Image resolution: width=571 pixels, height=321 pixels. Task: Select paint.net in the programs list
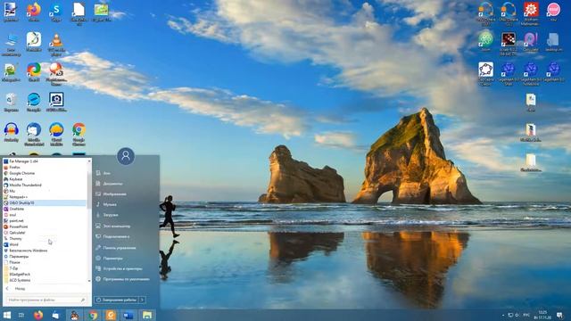tap(45, 220)
